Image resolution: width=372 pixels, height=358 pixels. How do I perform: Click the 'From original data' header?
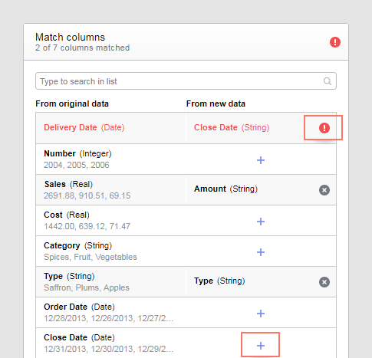coord(72,103)
